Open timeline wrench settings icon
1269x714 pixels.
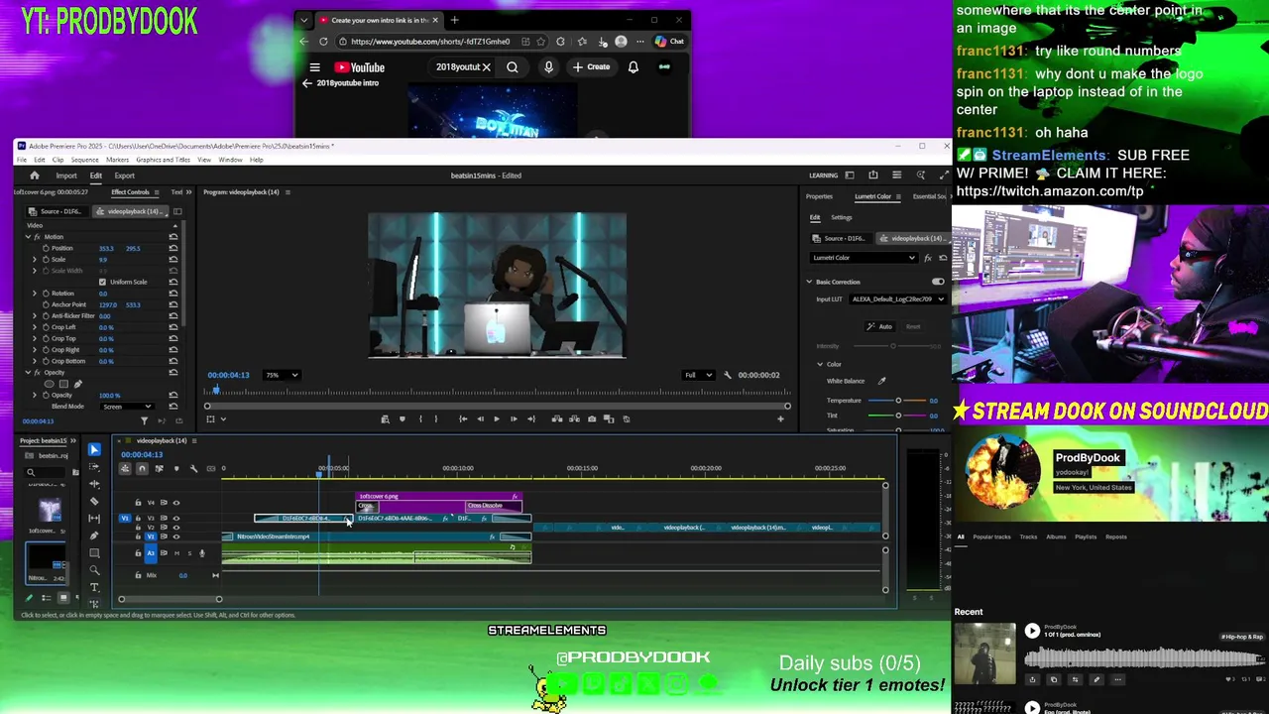[193, 468]
